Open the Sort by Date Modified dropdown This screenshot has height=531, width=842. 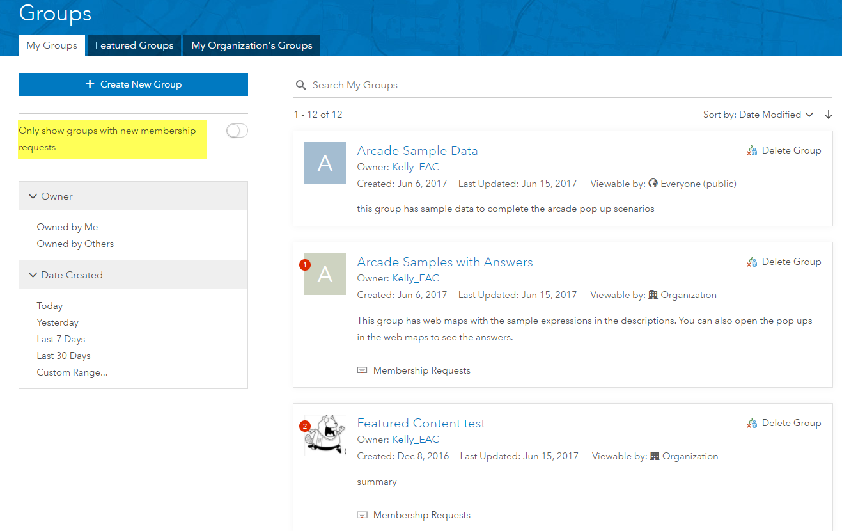[758, 115]
